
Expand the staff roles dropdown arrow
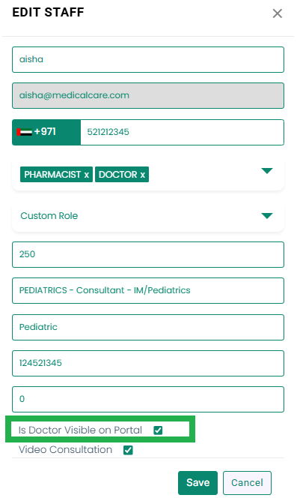click(267, 170)
